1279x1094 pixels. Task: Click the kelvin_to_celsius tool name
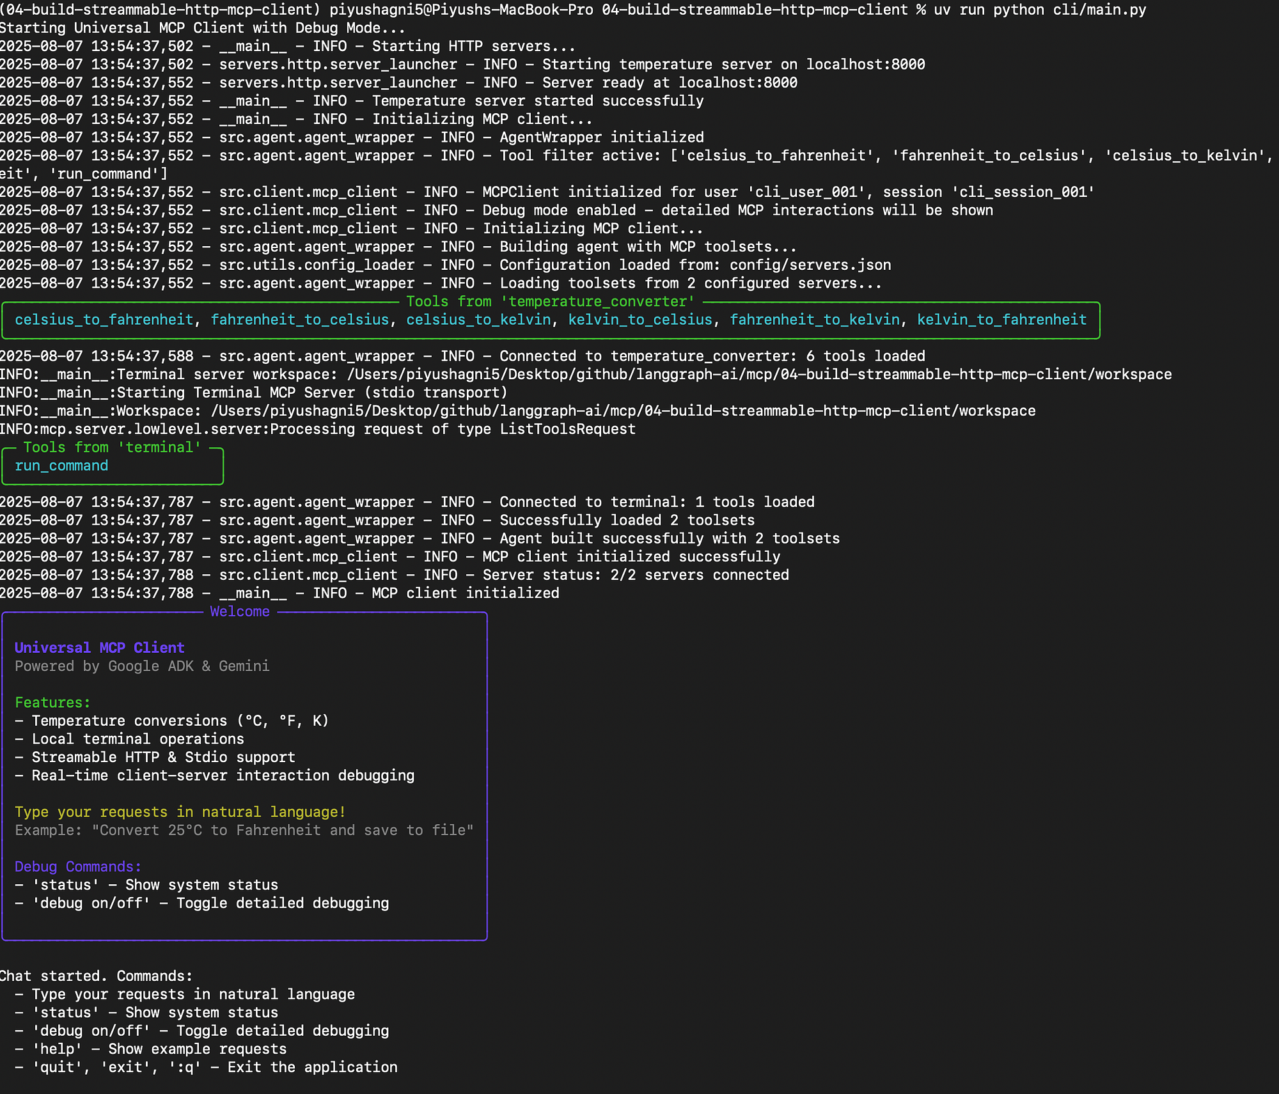coord(640,320)
